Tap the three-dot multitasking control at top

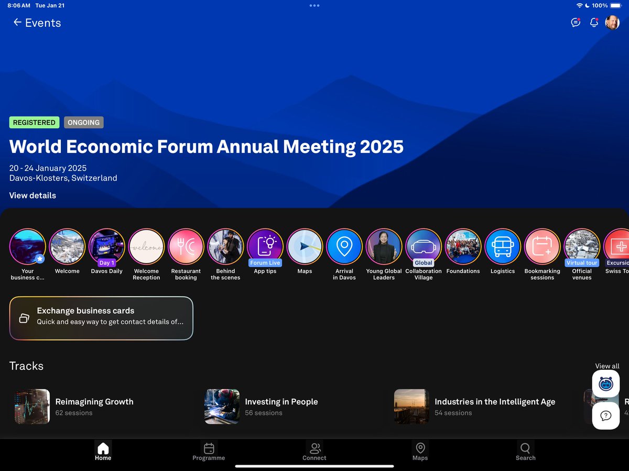[314, 5]
